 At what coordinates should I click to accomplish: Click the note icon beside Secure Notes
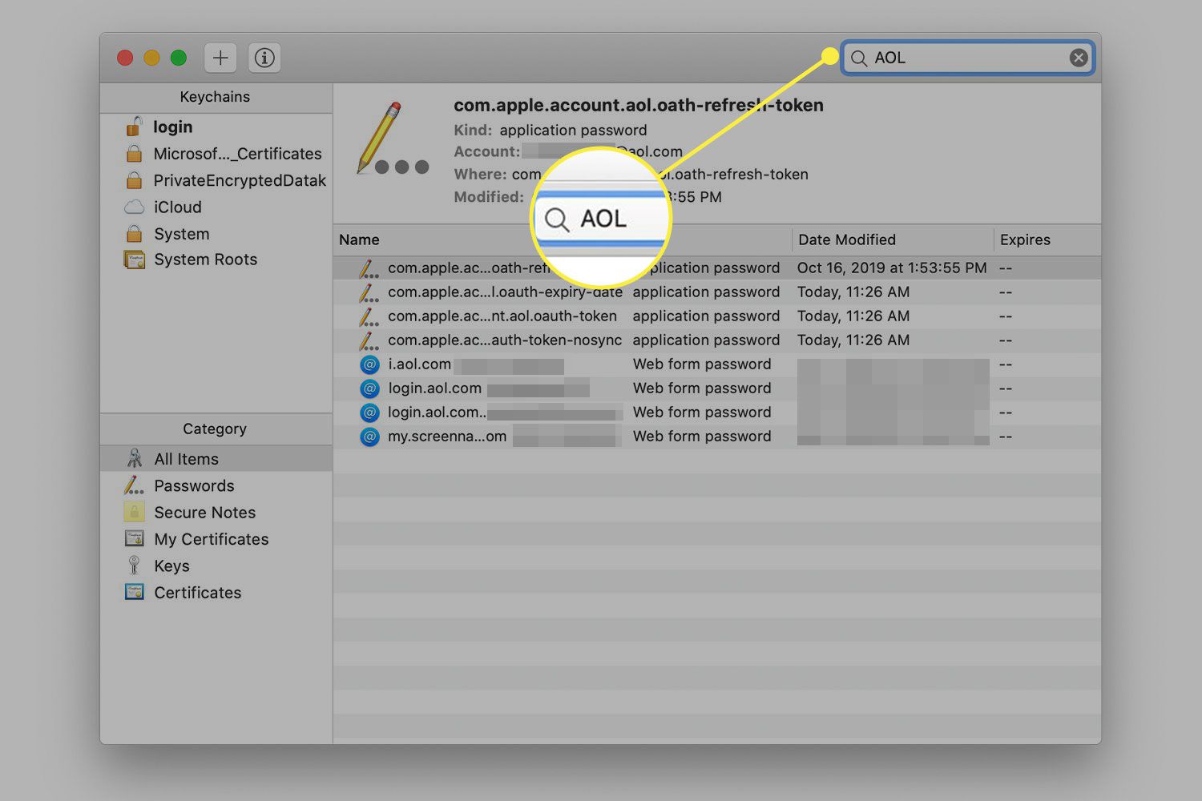pos(134,512)
